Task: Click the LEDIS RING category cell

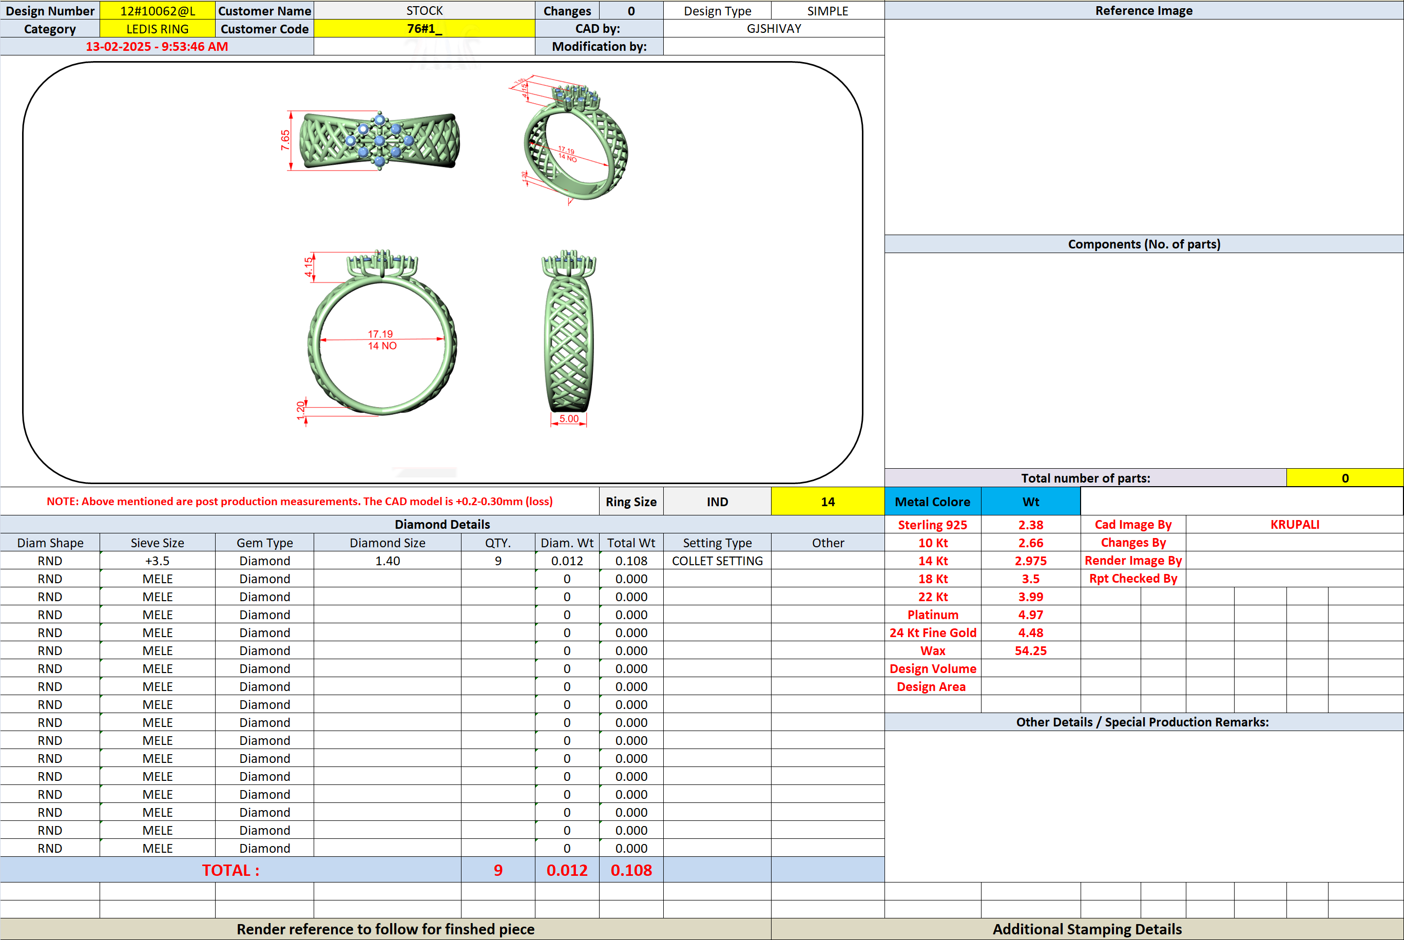Action: [x=158, y=29]
